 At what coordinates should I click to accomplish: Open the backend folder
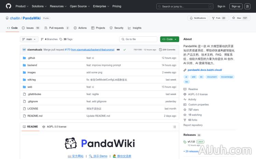pyautogui.click(x=32, y=65)
